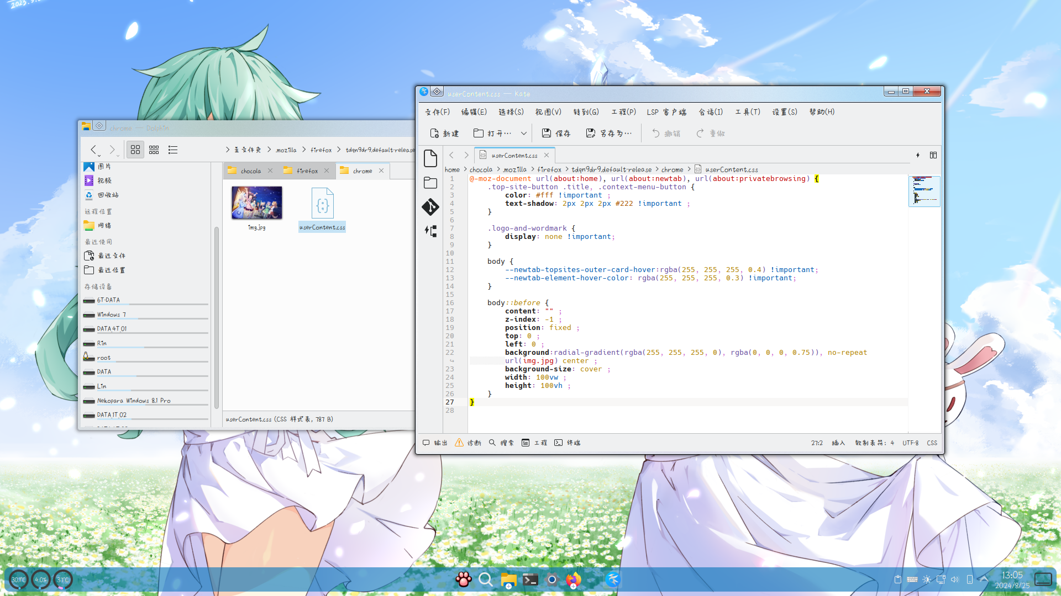Image resolution: width=1061 pixels, height=596 pixels.
Task: Select the img.jpg thumbnail in Dolphin
Action: [257, 203]
